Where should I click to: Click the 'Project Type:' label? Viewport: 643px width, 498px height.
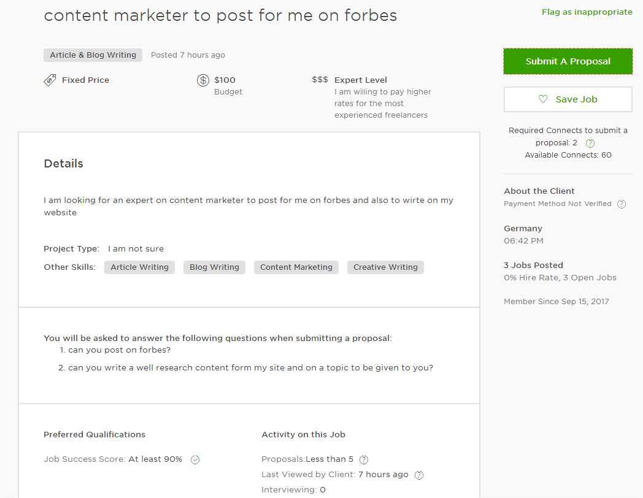pyautogui.click(x=71, y=249)
